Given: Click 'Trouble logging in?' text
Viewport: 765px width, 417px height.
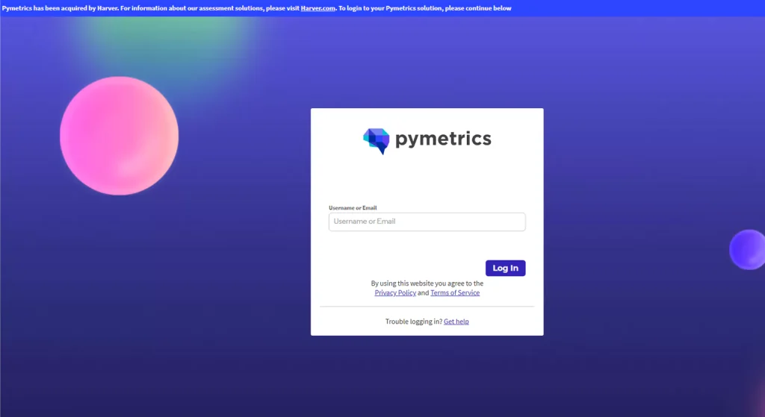Looking at the screenshot, I should [x=414, y=322].
